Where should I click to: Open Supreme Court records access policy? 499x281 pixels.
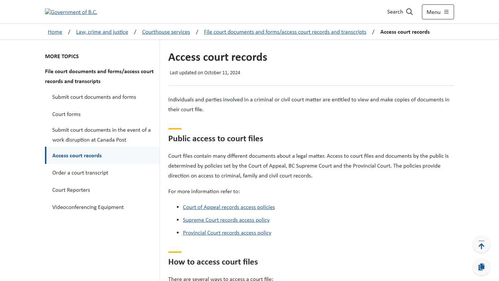point(226,220)
